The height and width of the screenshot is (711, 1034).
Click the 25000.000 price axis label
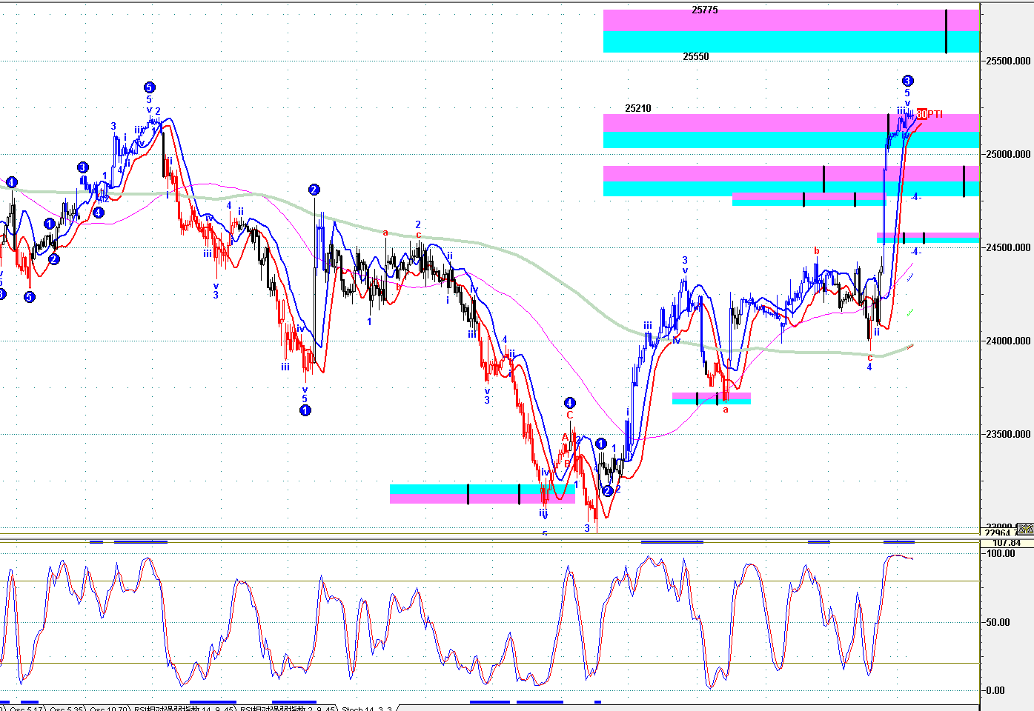pos(1008,154)
